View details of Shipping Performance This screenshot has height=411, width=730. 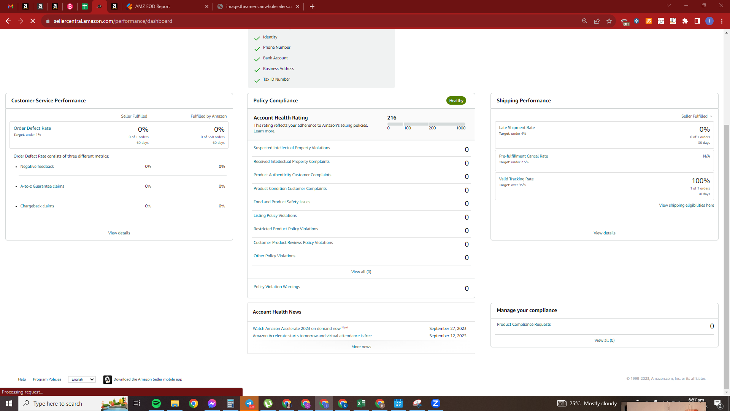604,233
